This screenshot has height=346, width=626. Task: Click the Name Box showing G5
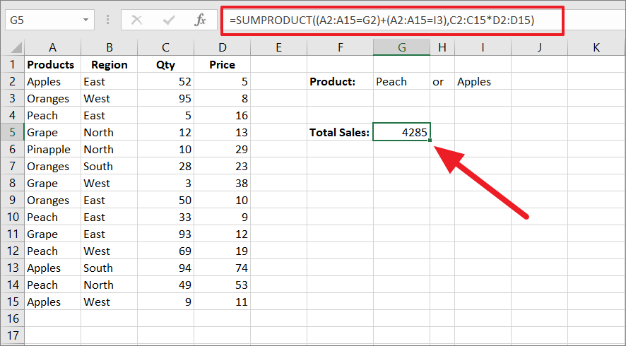50,20
